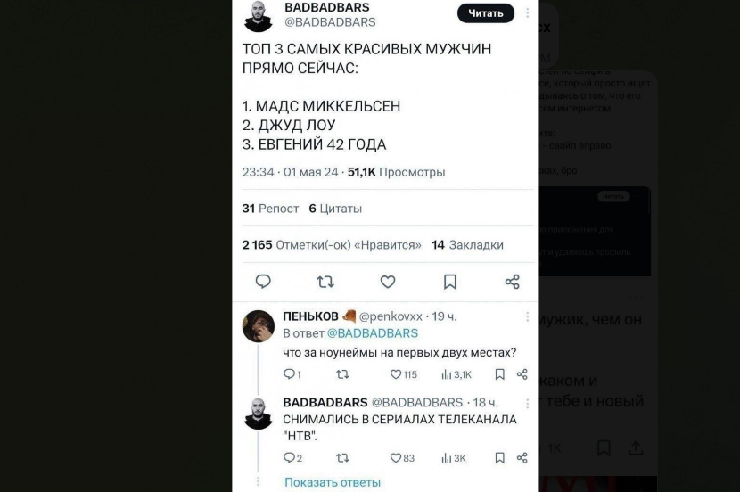Bookmark the ПЕНЬКОВ reply
Image resolution: width=740 pixels, height=492 pixels.
pos(500,374)
